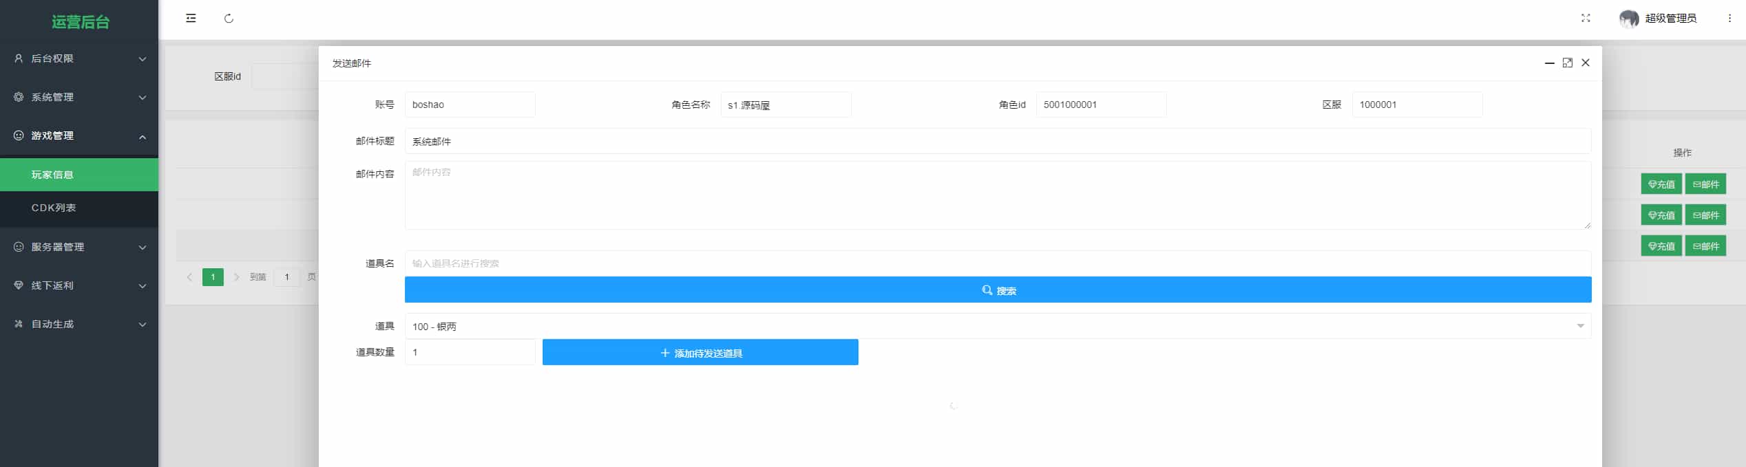The image size is (1746, 467).
Task: Open the CDK列表 menu item
Action: 54,208
